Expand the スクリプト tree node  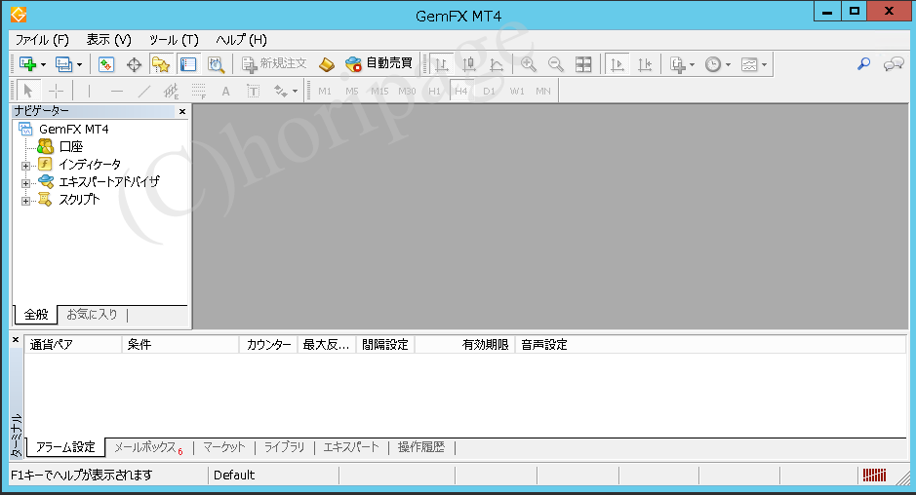[x=25, y=202]
